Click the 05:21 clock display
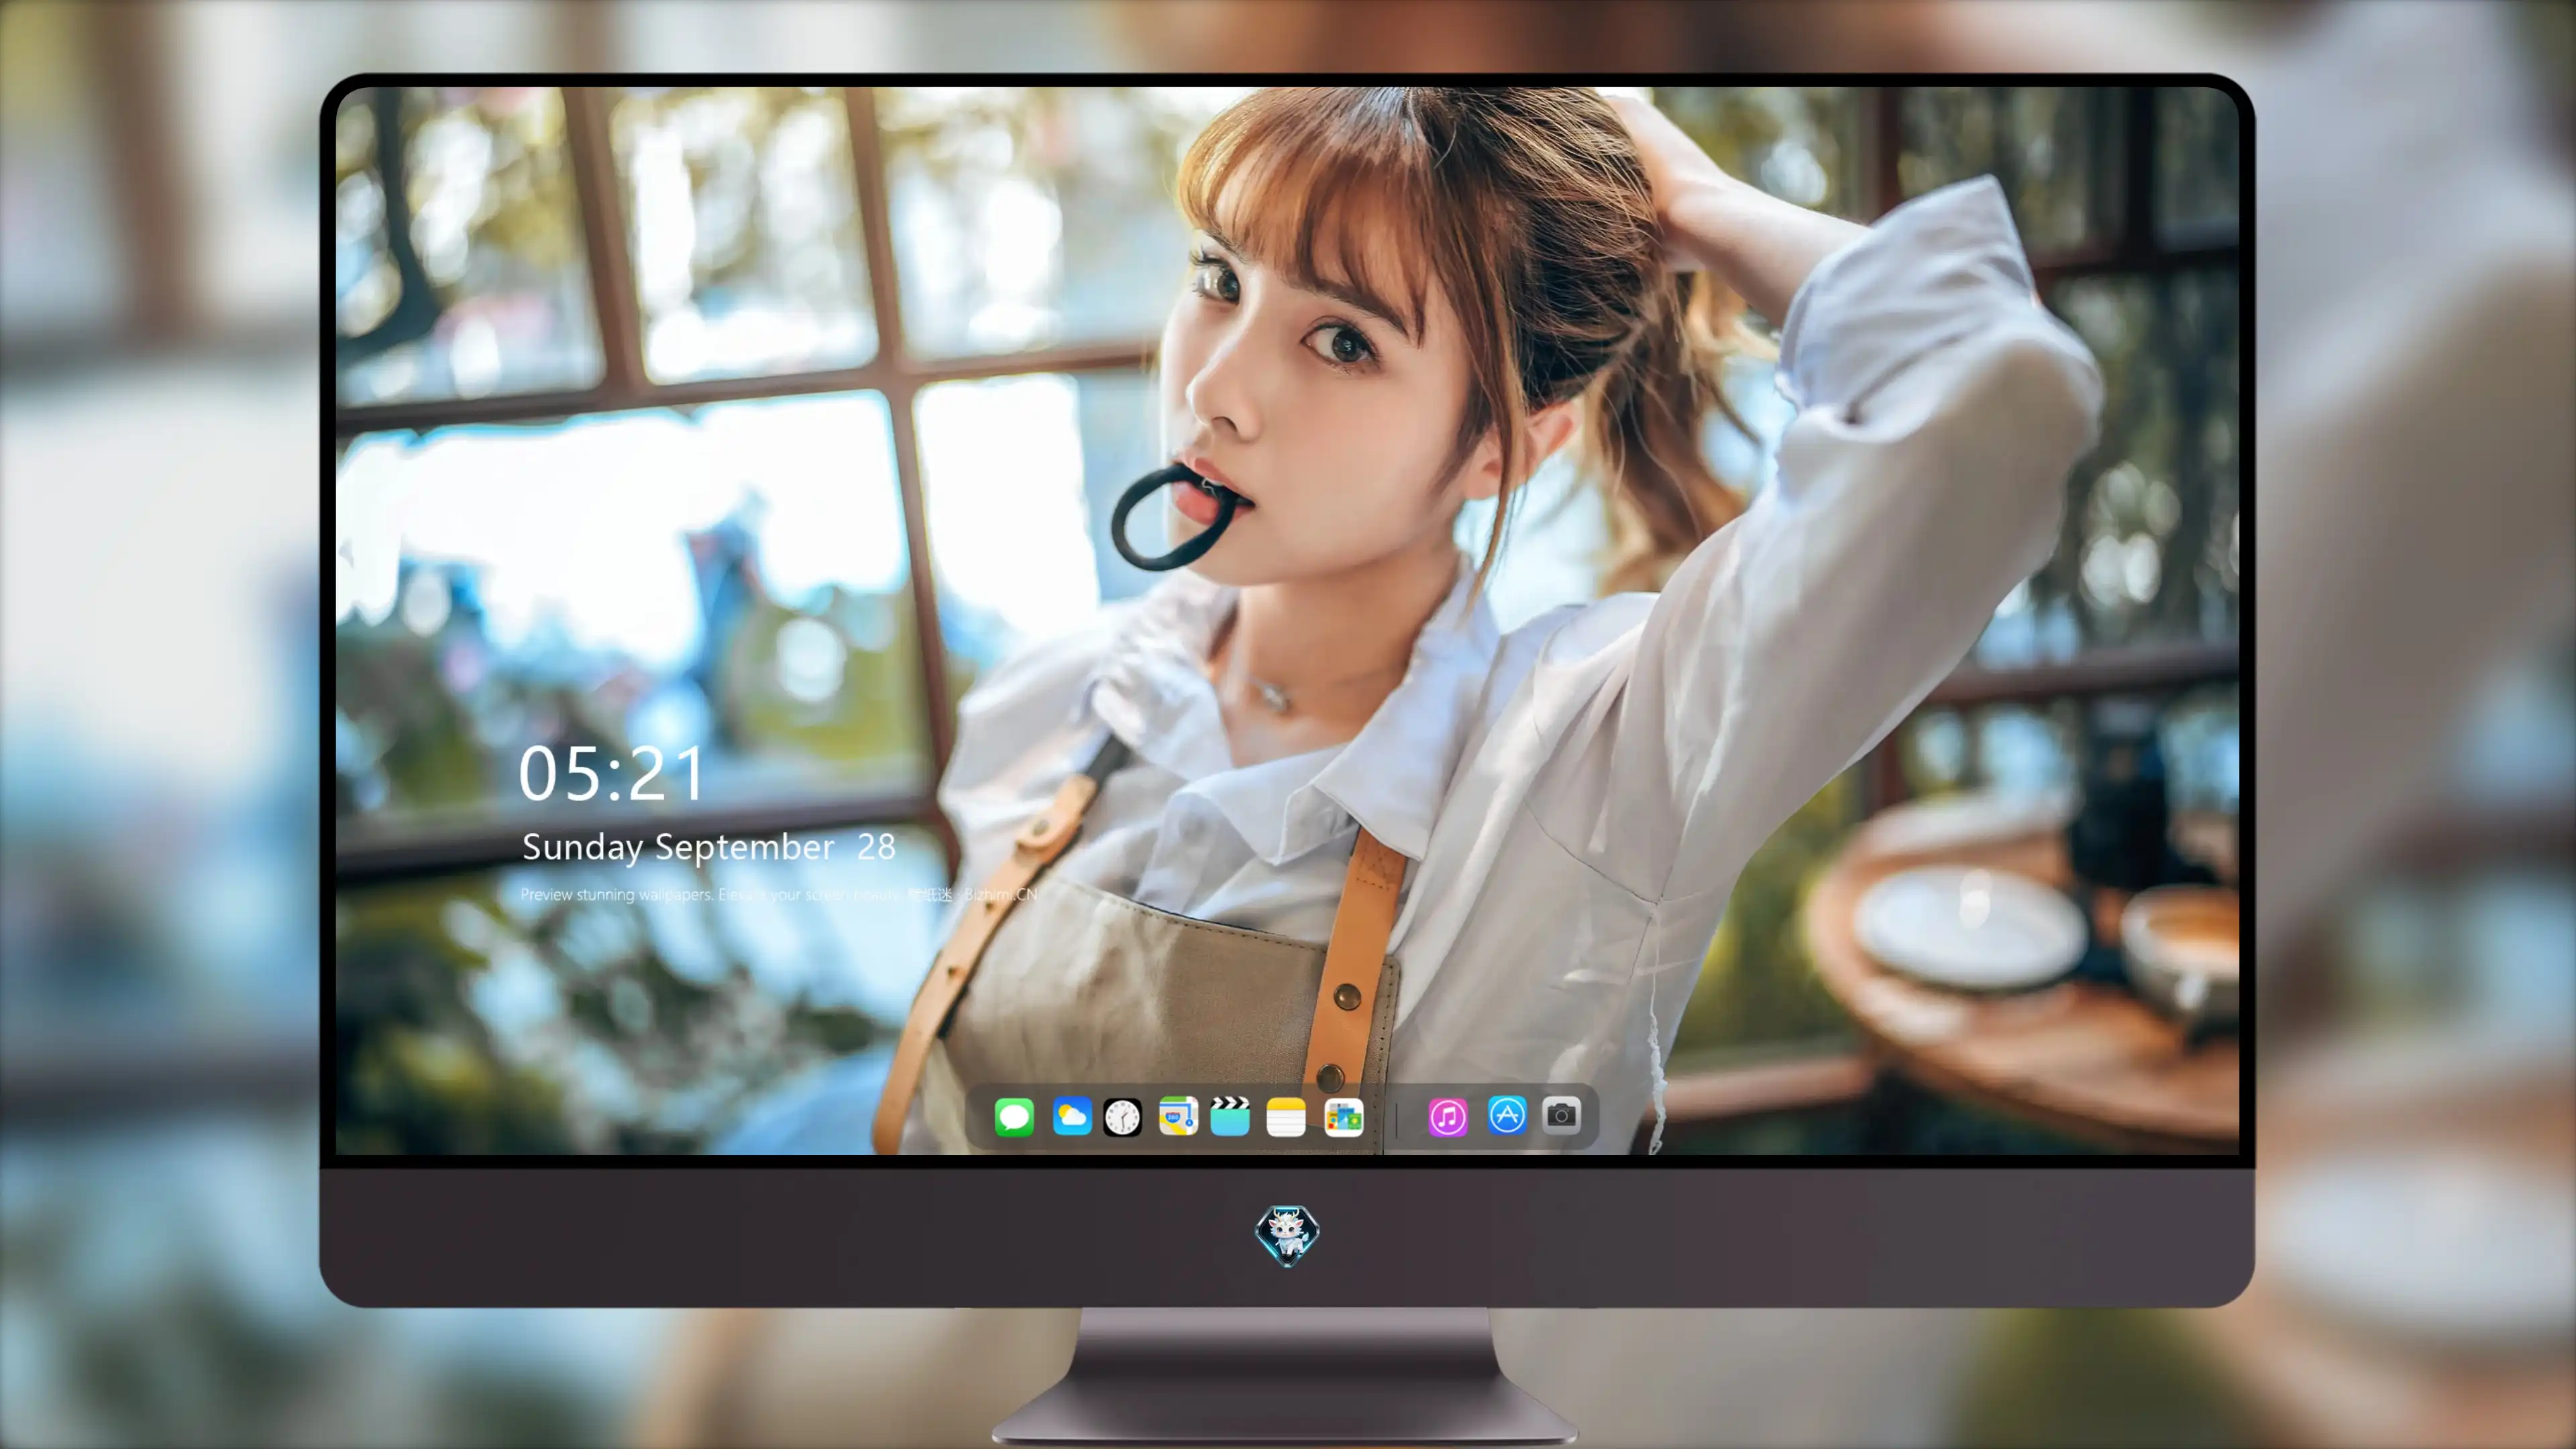This screenshot has width=2576, height=1449. click(612, 774)
